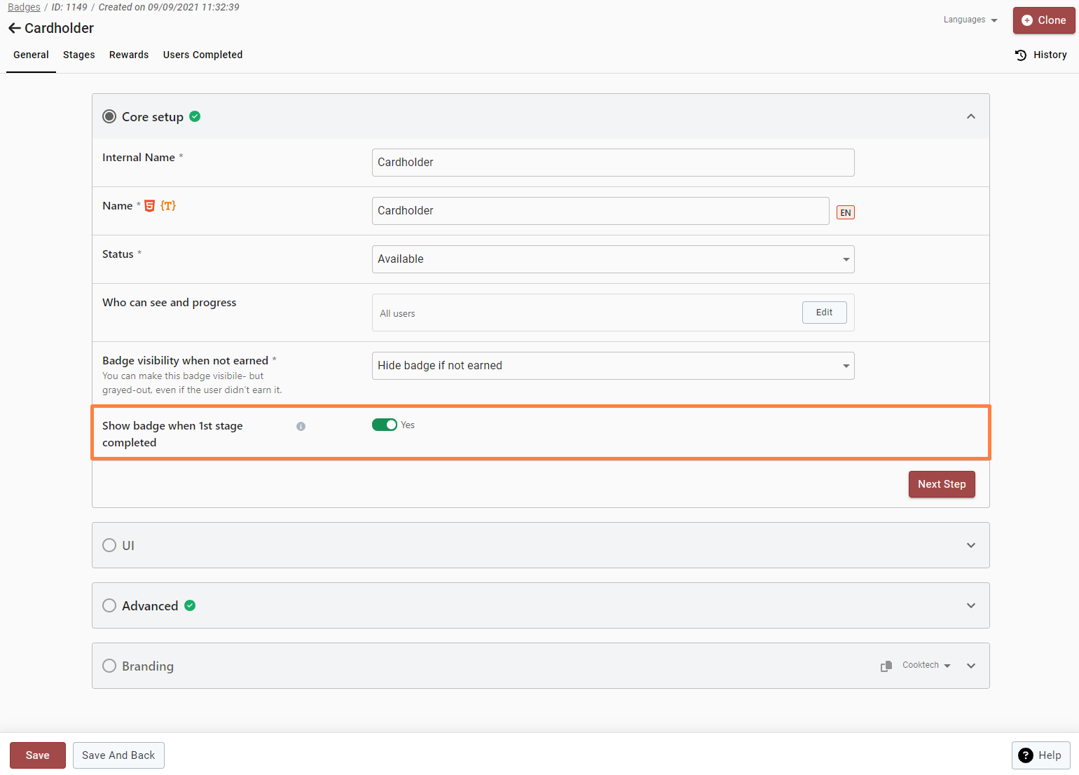
Task: Open the Languages dropdown menu
Action: coord(970,20)
